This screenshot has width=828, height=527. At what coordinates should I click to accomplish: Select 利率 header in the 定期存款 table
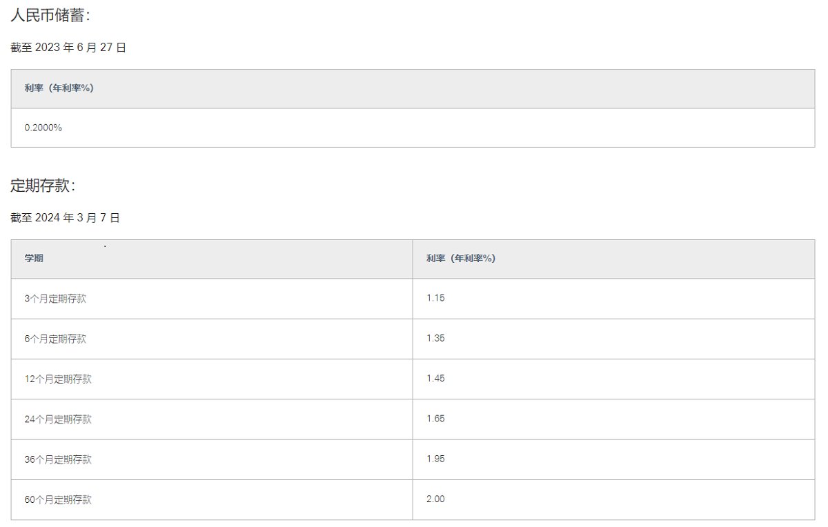coord(460,259)
